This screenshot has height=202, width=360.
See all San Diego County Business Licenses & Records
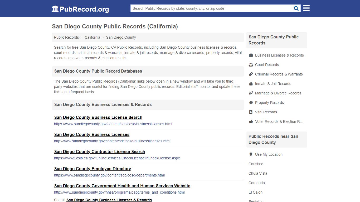click(109, 200)
